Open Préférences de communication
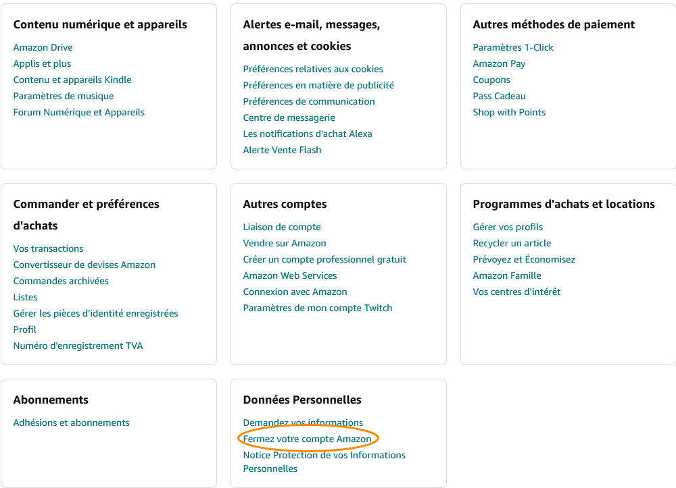 309,101
